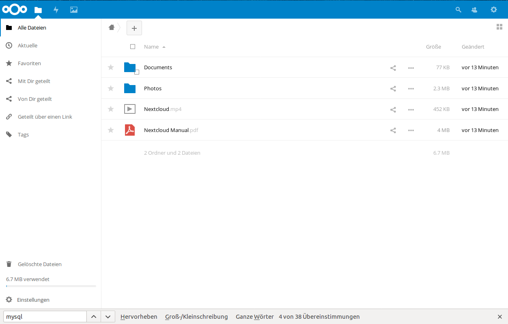Open Gelöschte Dateien in the sidebar

(x=39, y=264)
